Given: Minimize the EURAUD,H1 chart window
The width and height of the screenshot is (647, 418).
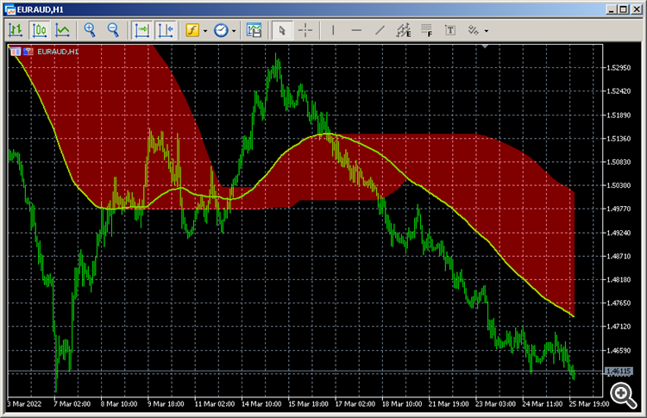Looking at the screenshot, I should click(x=612, y=9).
